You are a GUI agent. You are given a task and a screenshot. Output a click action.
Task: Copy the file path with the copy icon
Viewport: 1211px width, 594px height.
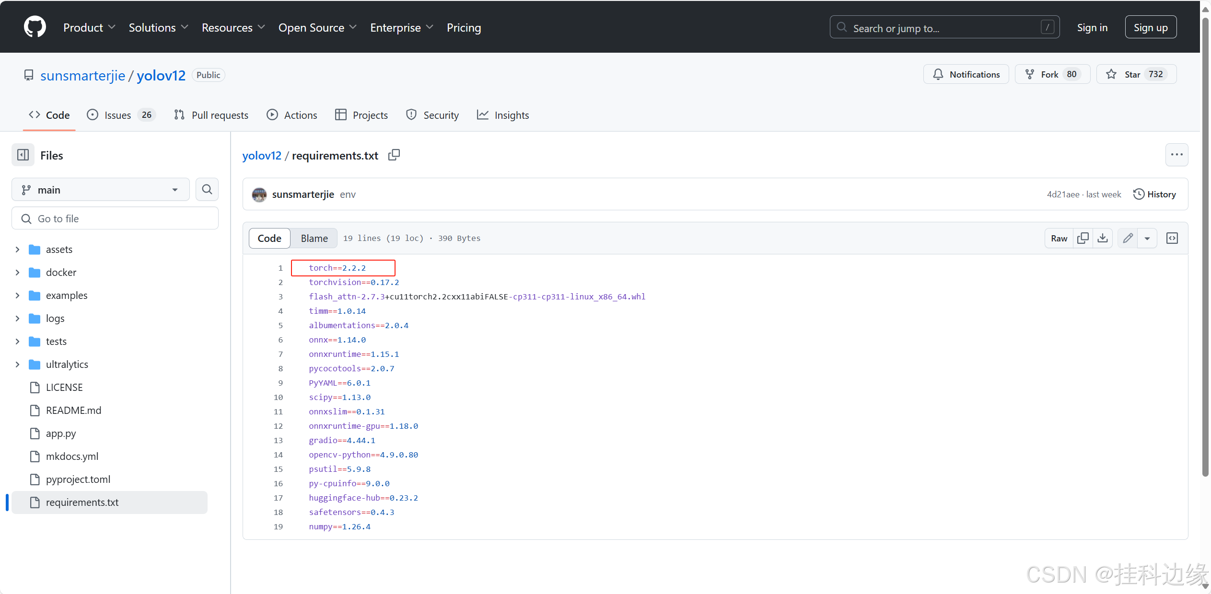(394, 155)
